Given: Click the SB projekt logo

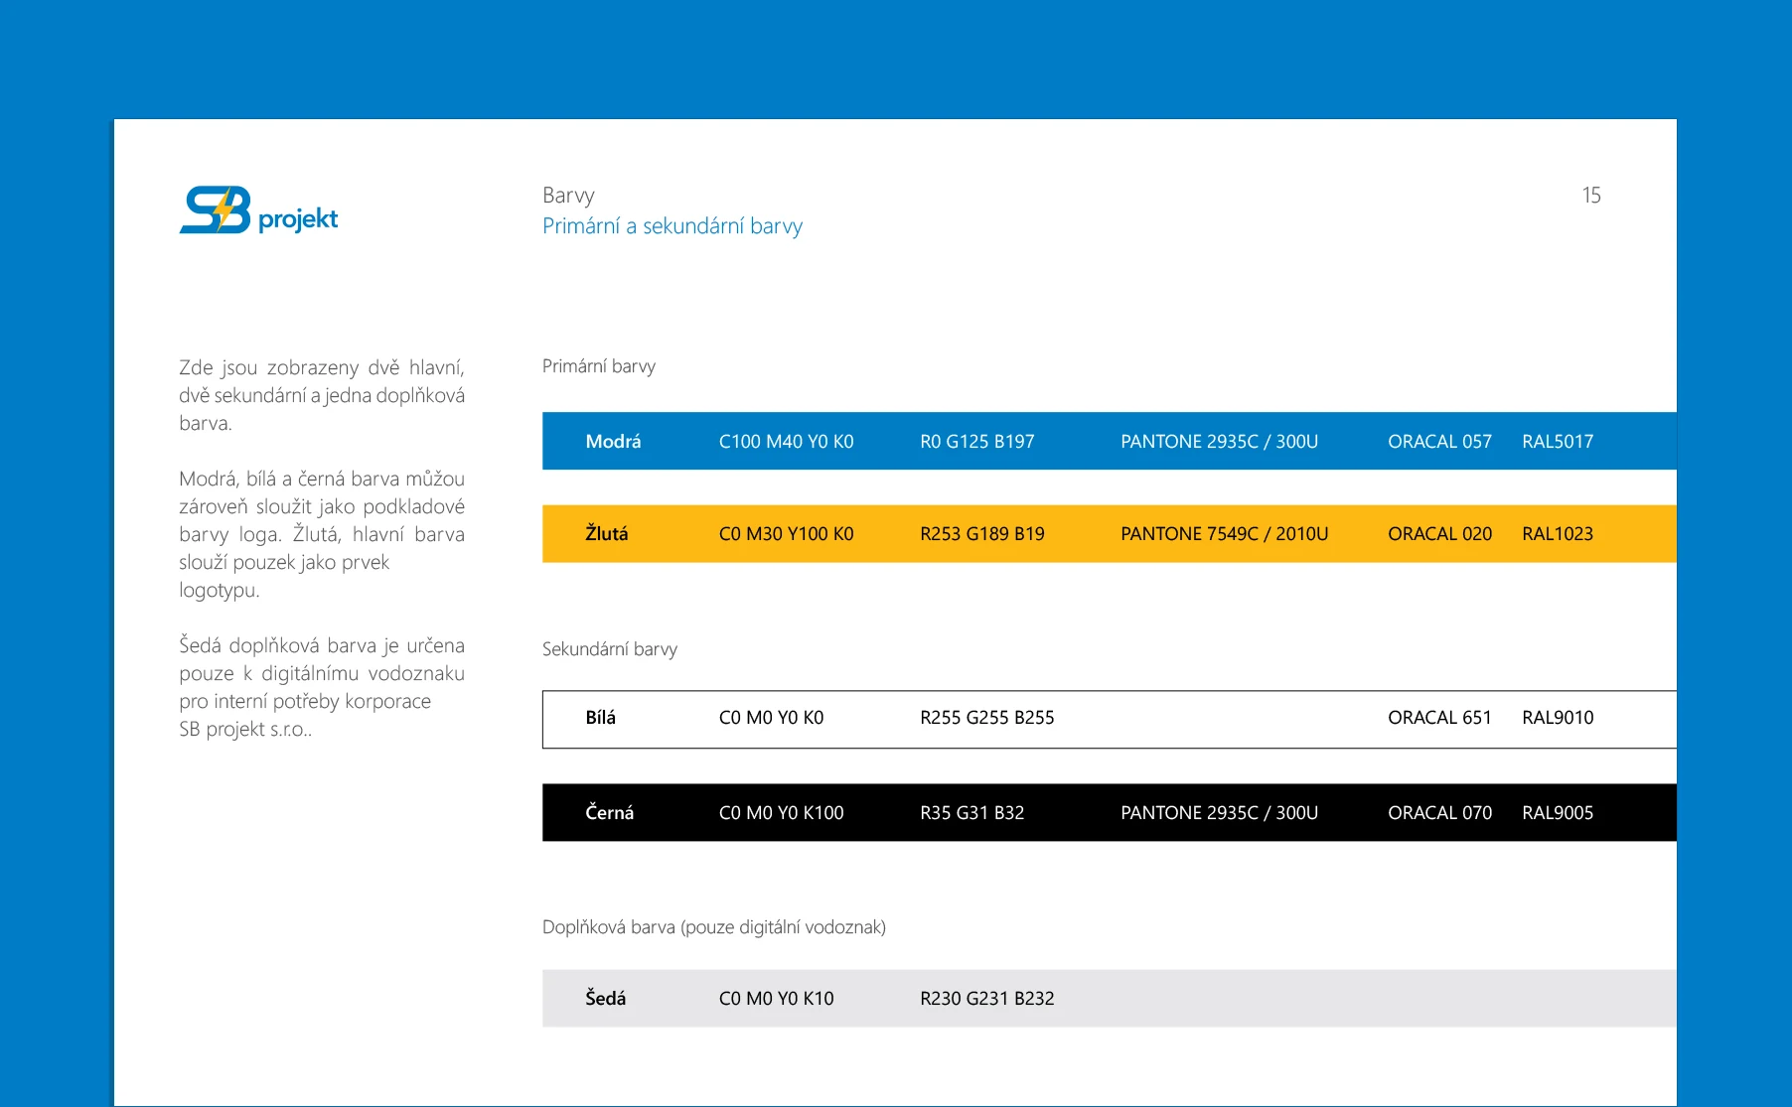Looking at the screenshot, I should [x=258, y=209].
